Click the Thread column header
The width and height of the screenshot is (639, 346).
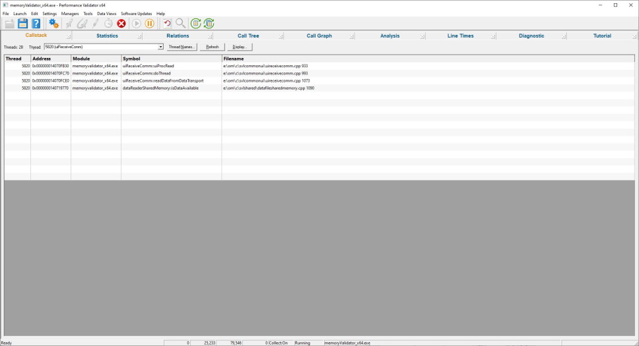point(18,59)
